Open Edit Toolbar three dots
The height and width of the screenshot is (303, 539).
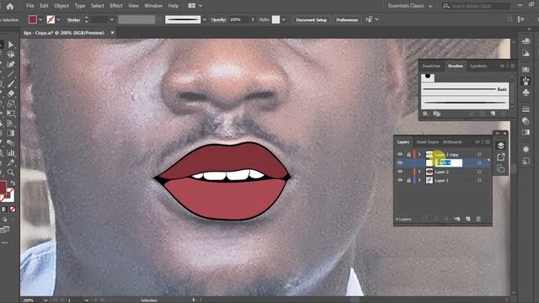[4, 242]
